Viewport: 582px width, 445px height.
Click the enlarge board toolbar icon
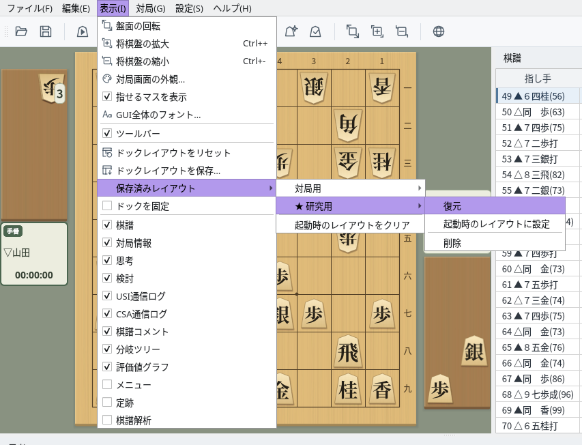click(x=377, y=31)
